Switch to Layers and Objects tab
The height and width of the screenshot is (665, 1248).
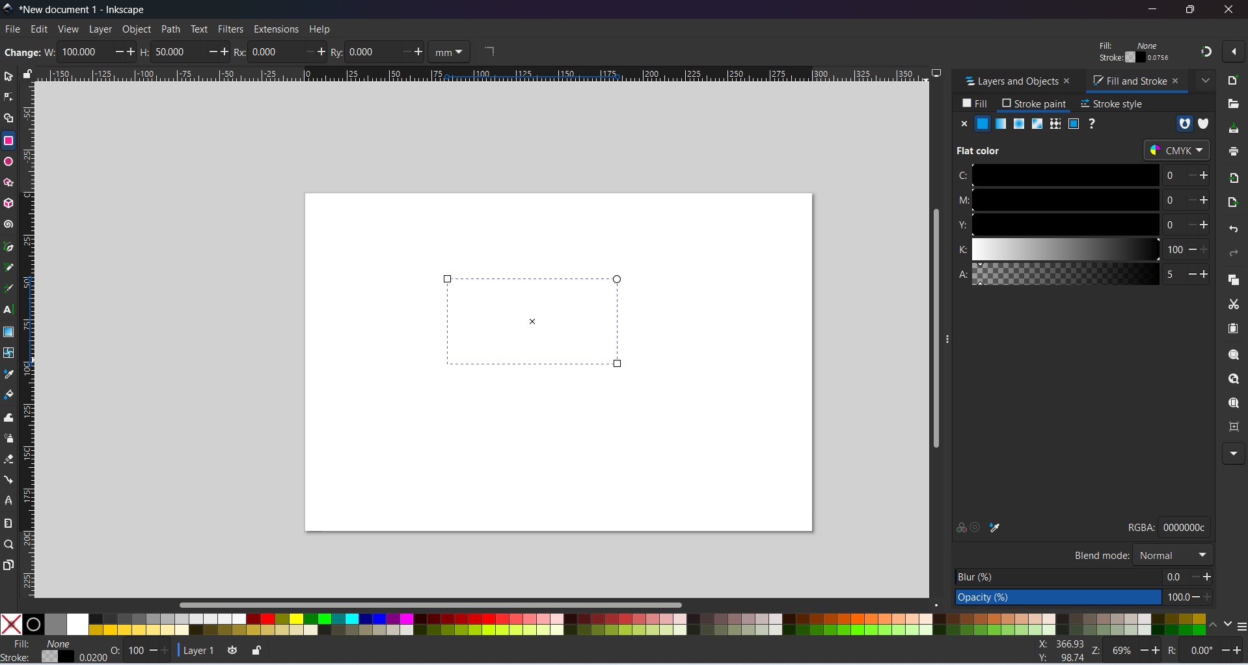pos(1012,82)
